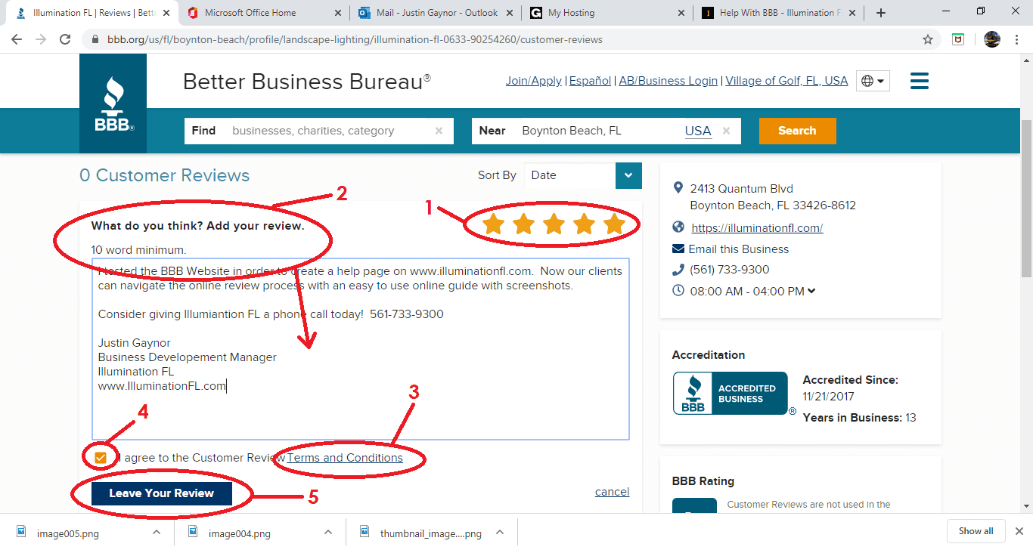Click the red extension icon in the toolbar

958,39
